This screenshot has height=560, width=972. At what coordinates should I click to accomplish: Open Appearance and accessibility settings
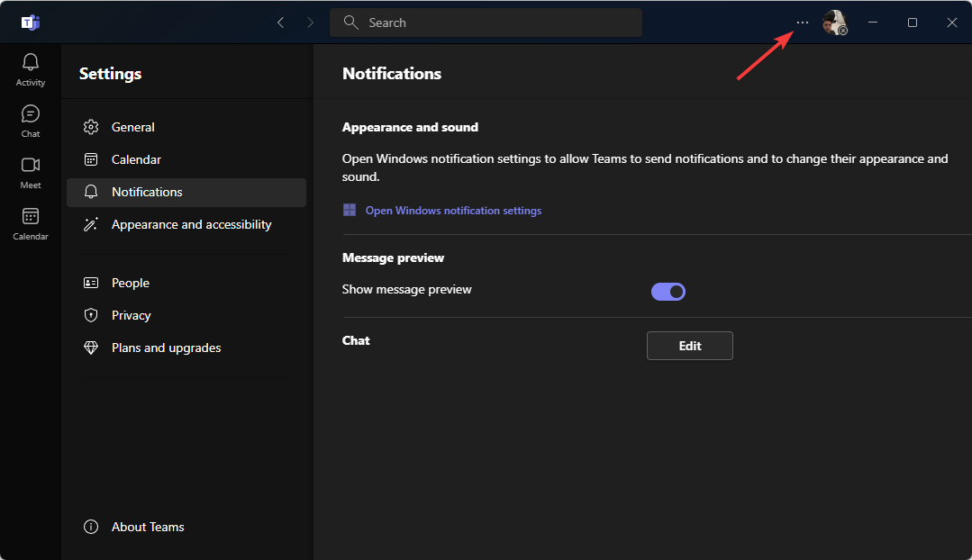click(186, 224)
